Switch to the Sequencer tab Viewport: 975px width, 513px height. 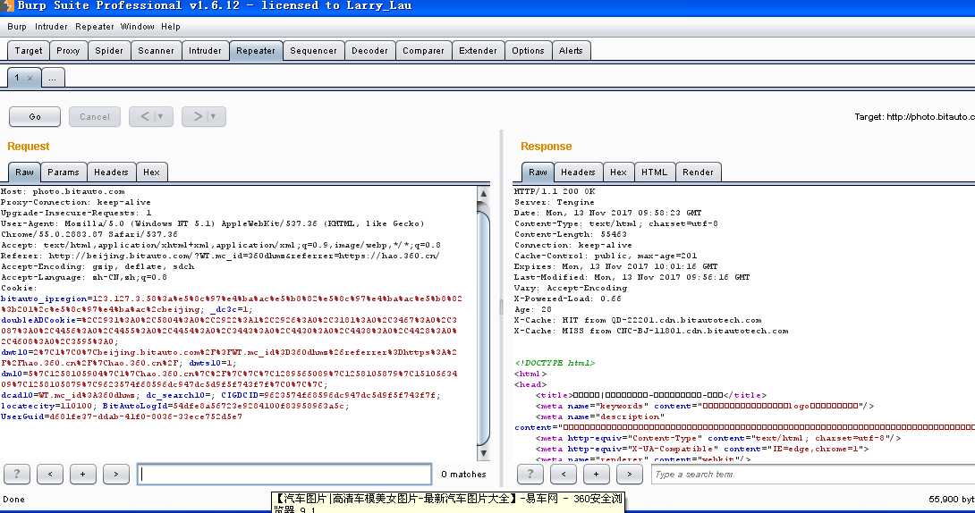[313, 51]
